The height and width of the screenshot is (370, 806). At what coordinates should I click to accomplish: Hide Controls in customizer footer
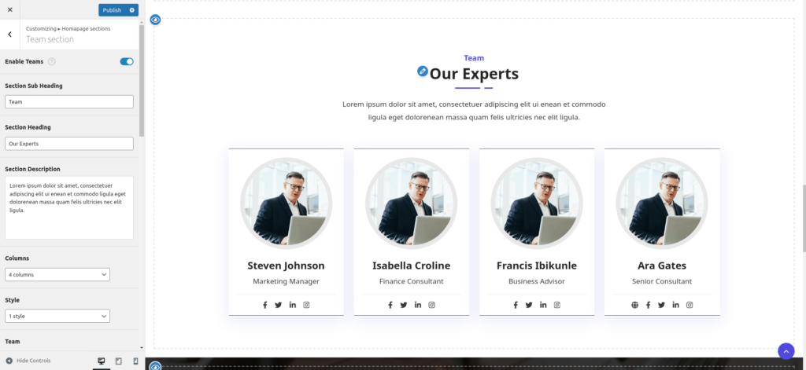28,361
